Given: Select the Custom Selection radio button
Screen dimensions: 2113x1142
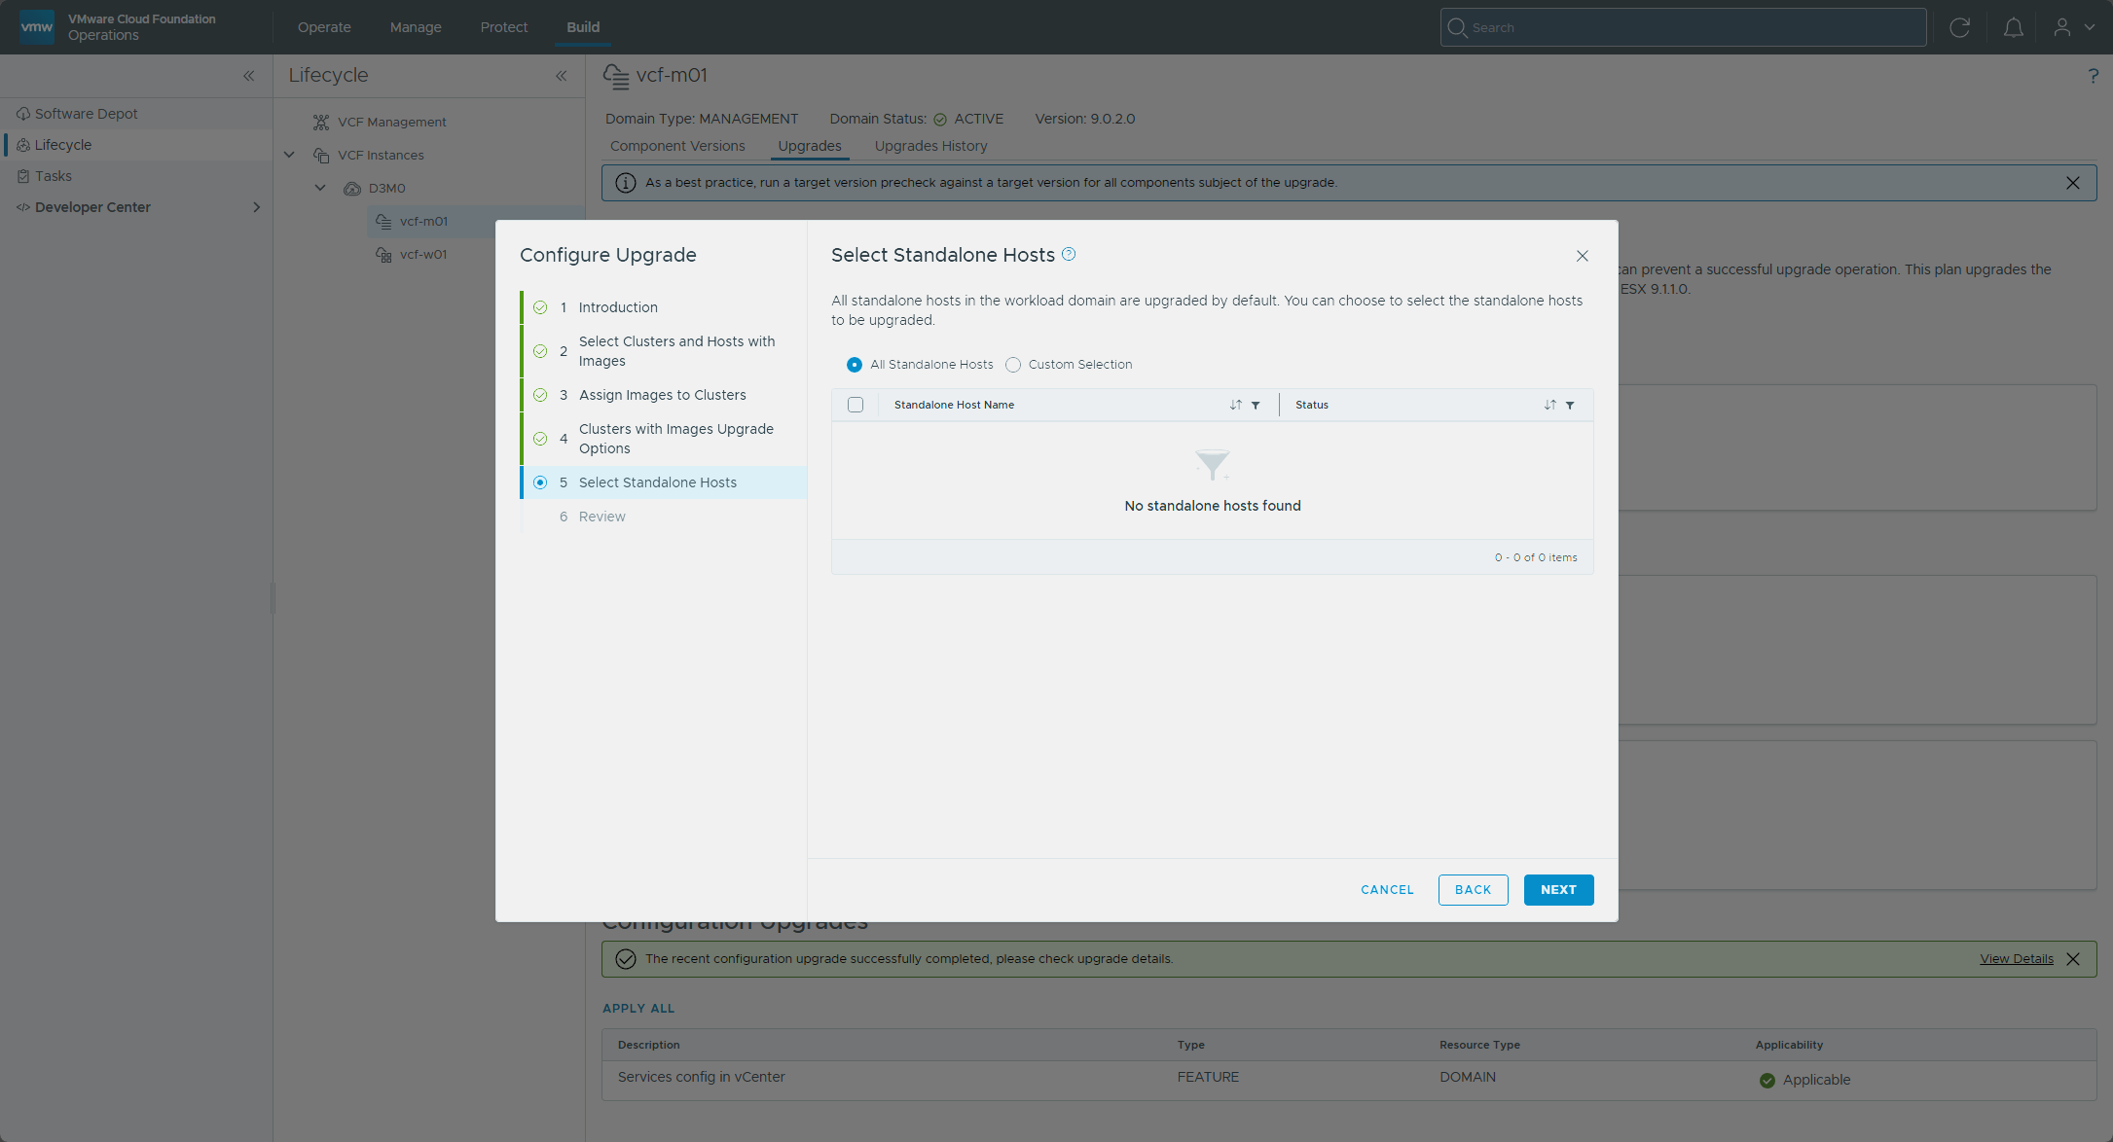Looking at the screenshot, I should pos(1013,365).
